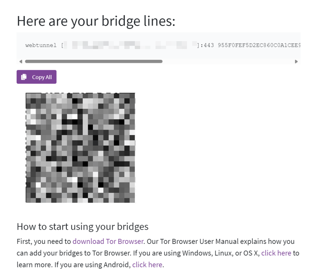The width and height of the screenshot is (309, 278).
Task: Click the copy icon inside Copy All
Action: (24, 77)
